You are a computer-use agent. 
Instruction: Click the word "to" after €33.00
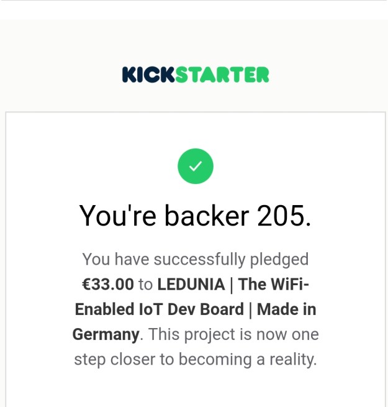145,285
